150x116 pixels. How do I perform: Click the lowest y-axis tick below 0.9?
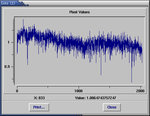pyautogui.click(x=13, y=79)
